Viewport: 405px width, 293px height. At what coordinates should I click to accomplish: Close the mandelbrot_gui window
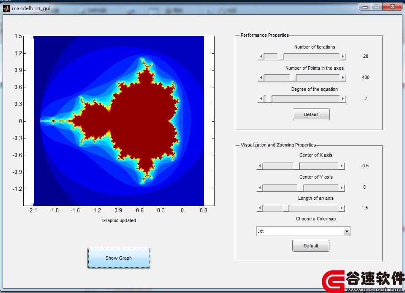392,6
